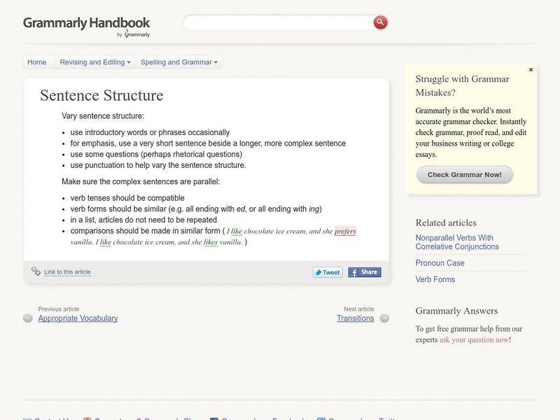Open the Verb Forms related article
560x420 pixels.
point(435,279)
